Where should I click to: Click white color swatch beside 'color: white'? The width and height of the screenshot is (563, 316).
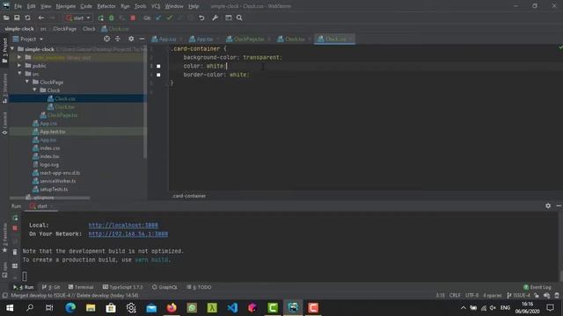(158, 67)
